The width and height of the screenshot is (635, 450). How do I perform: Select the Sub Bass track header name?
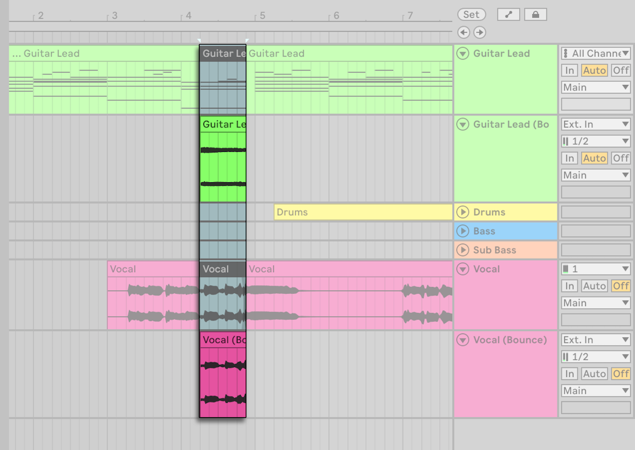[494, 250]
